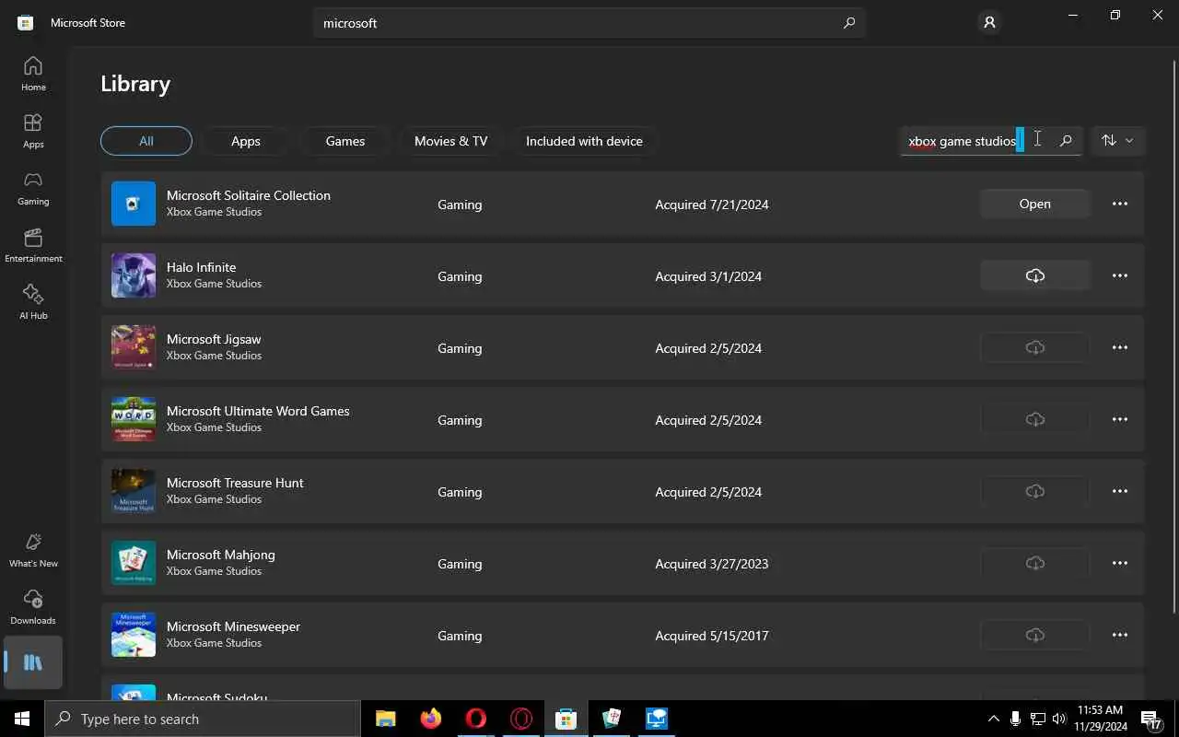Click the Halo Infinite thumbnail

click(x=134, y=275)
